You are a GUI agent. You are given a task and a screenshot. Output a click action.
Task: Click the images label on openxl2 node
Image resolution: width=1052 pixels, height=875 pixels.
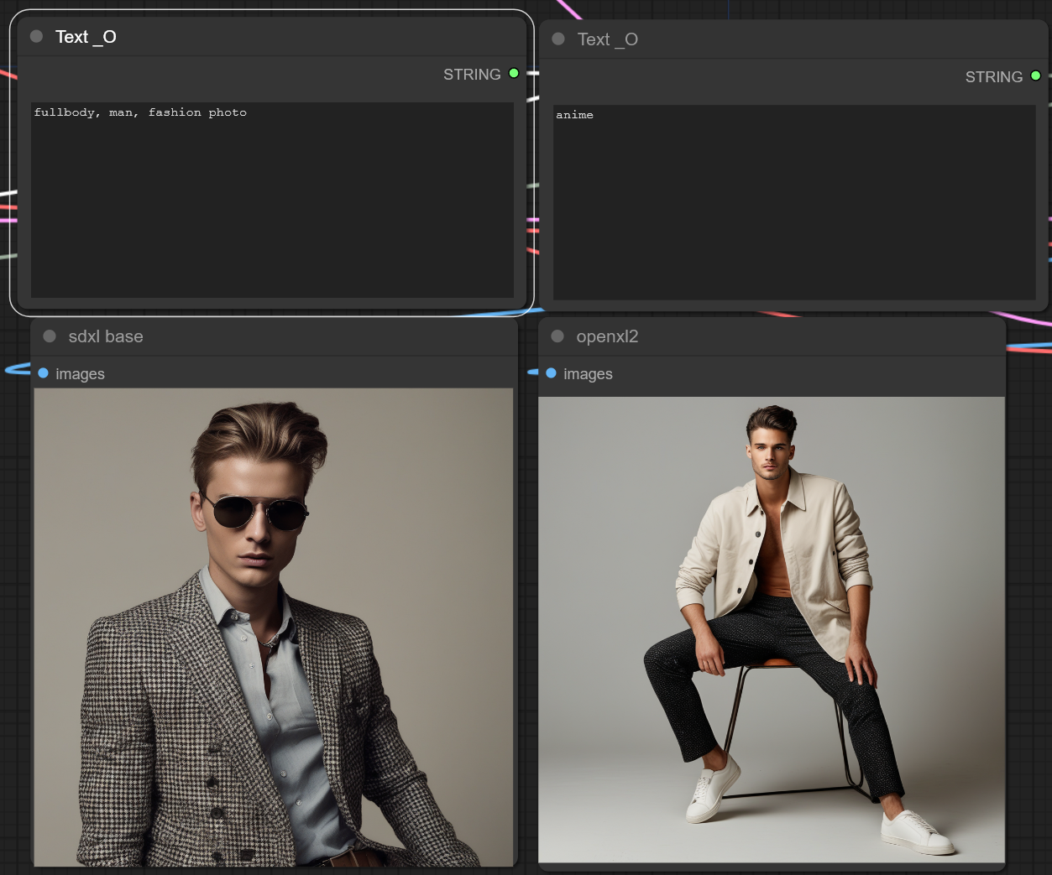(588, 374)
